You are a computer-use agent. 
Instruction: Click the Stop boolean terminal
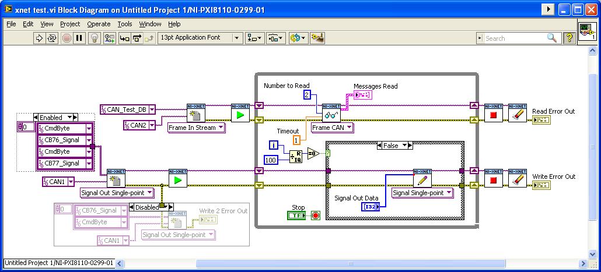tap(296, 215)
